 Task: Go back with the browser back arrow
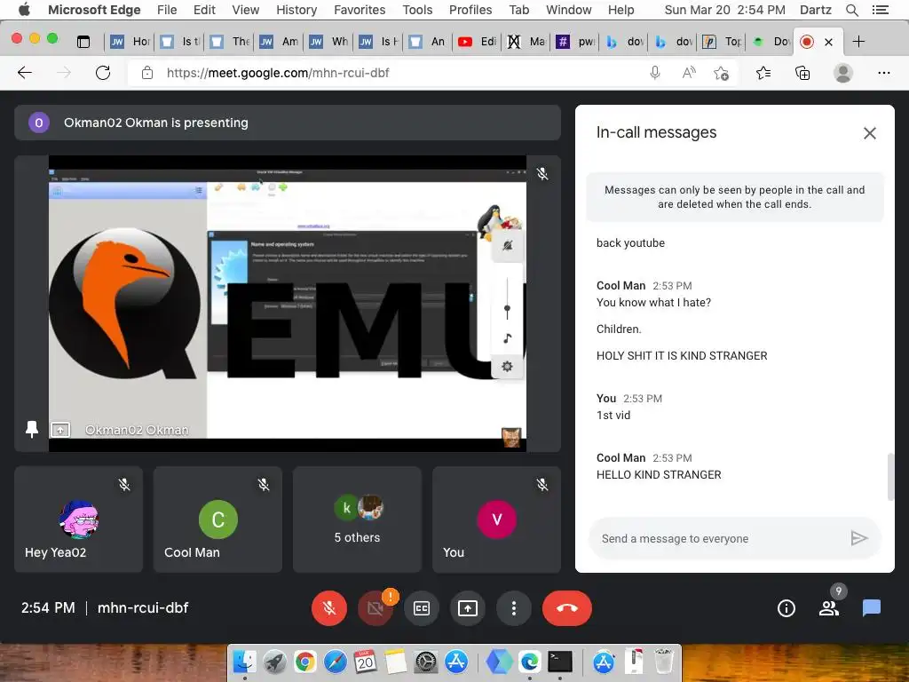click(x=25, y=73)
